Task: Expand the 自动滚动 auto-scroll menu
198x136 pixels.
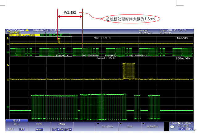Action: tap(107, 126)
